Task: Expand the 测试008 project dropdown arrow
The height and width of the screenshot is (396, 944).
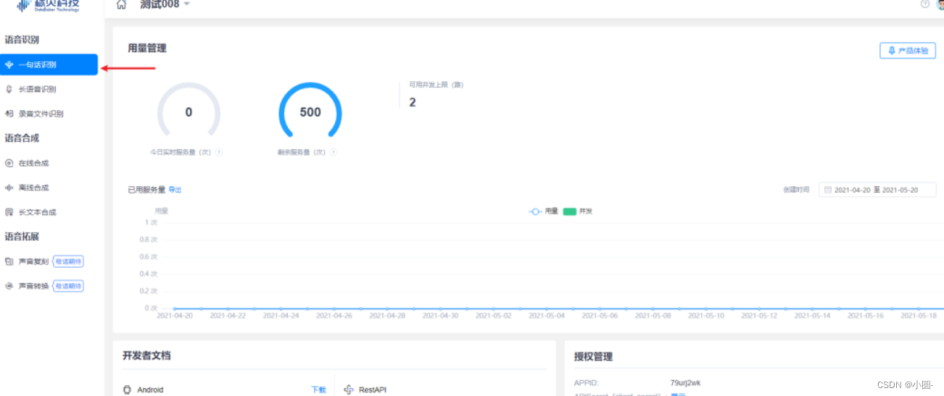Action: pos(187,4)
